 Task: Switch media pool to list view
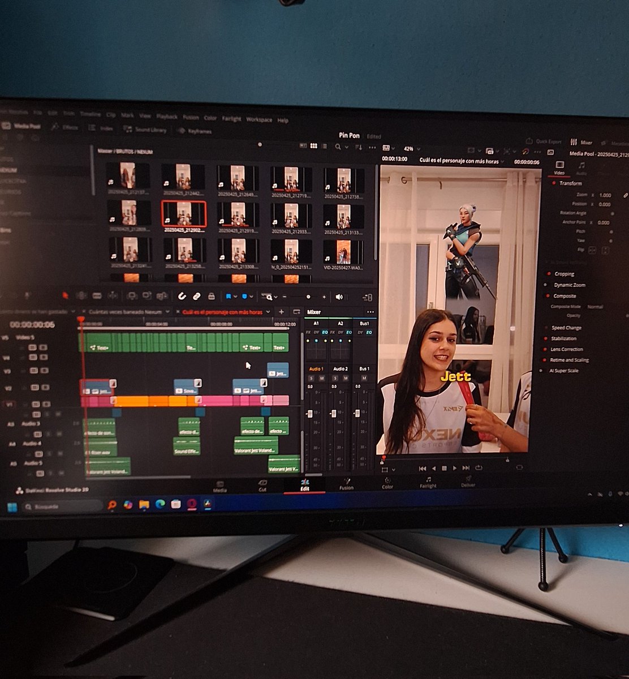pos(325,147)
